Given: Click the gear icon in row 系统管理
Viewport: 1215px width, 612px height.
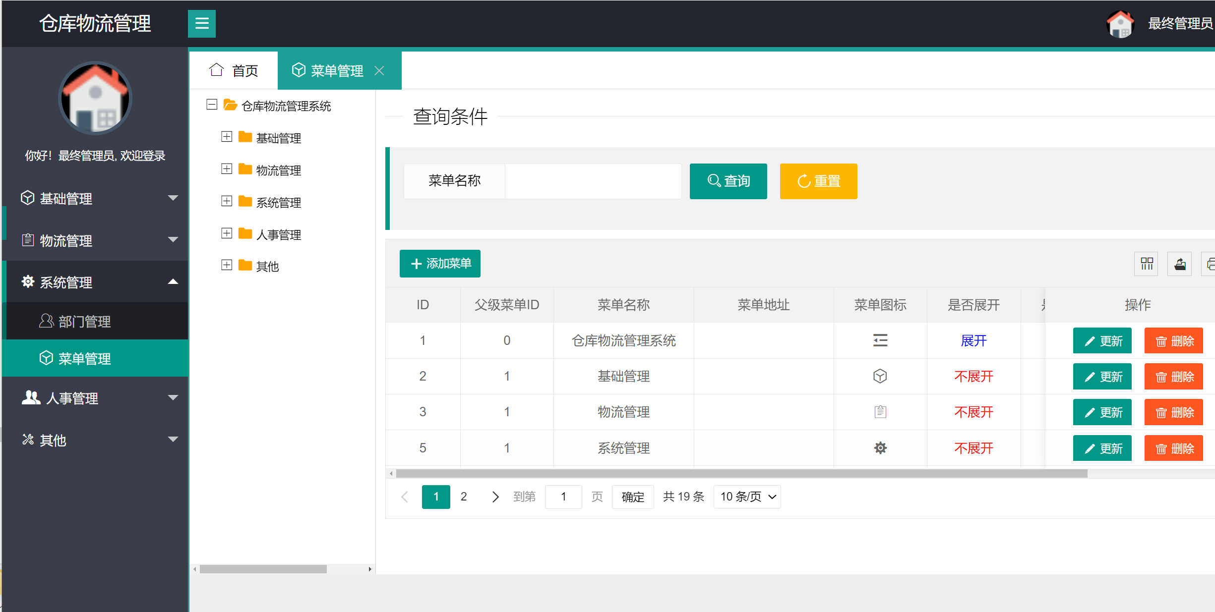Looking at the screenshot, I should click(x=880, y=448).
